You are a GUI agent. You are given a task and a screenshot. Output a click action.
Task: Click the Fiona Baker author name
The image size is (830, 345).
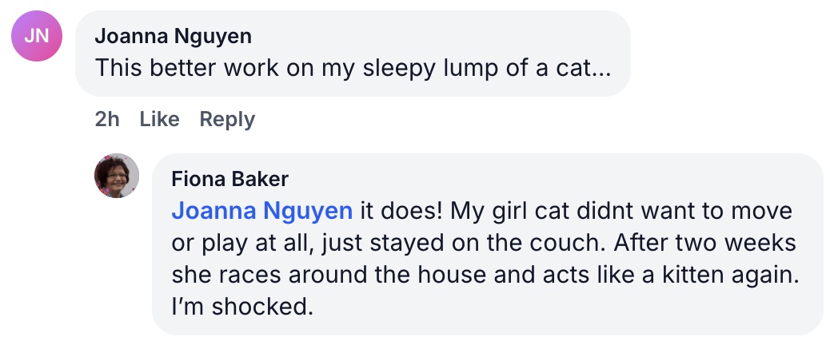point(230,178)
